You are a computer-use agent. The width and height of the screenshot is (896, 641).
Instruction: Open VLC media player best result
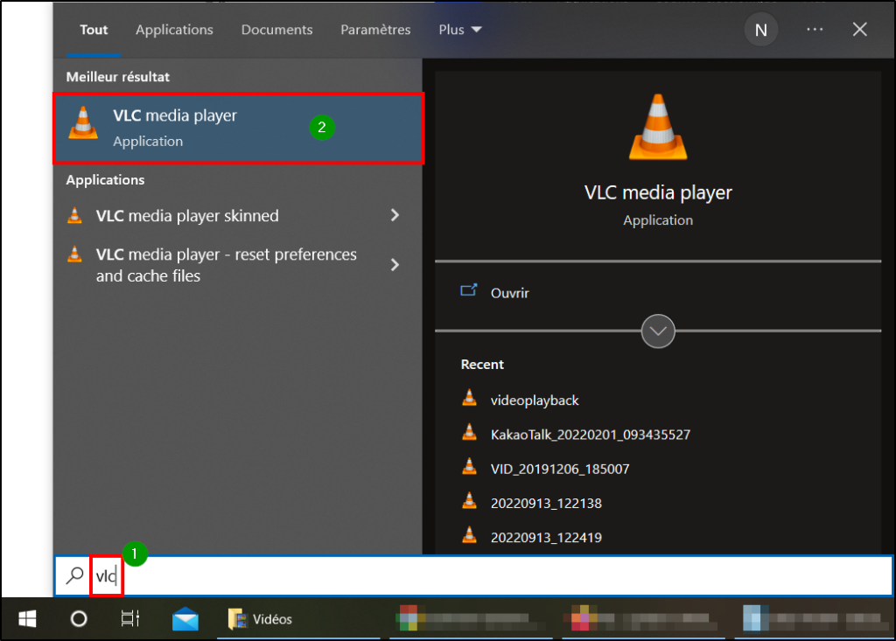[x=238, y=128]
